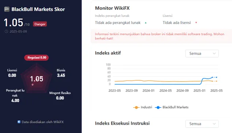Click the Tidak ada perangkat lunak text
Viewport: 232px width, 133px height.
pyautogui.click(x=118, y=23)
